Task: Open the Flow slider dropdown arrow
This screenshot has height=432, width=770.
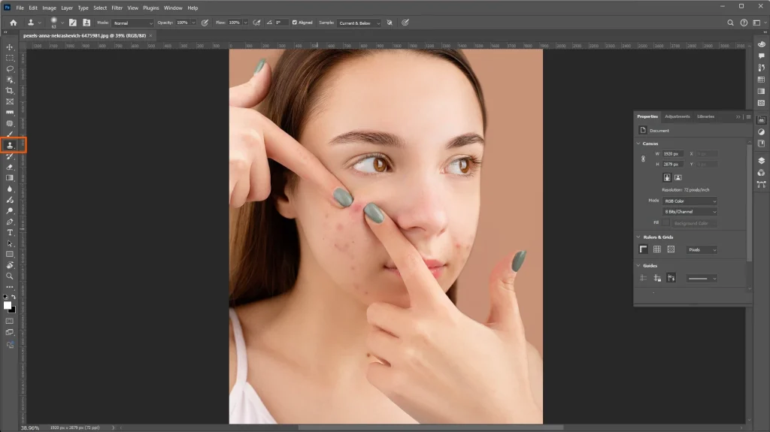Action: pyautogui.click(x=246, y=23)
